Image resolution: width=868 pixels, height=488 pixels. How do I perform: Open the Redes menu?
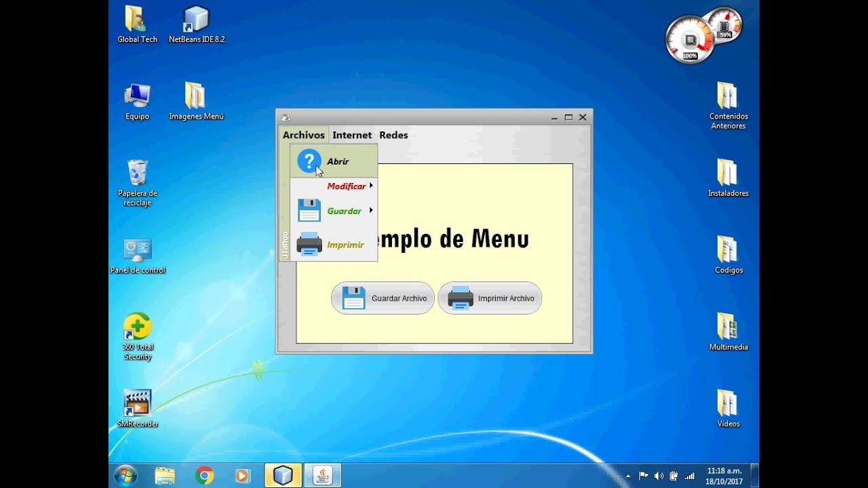pyautogui.click(x=393, y=135)
